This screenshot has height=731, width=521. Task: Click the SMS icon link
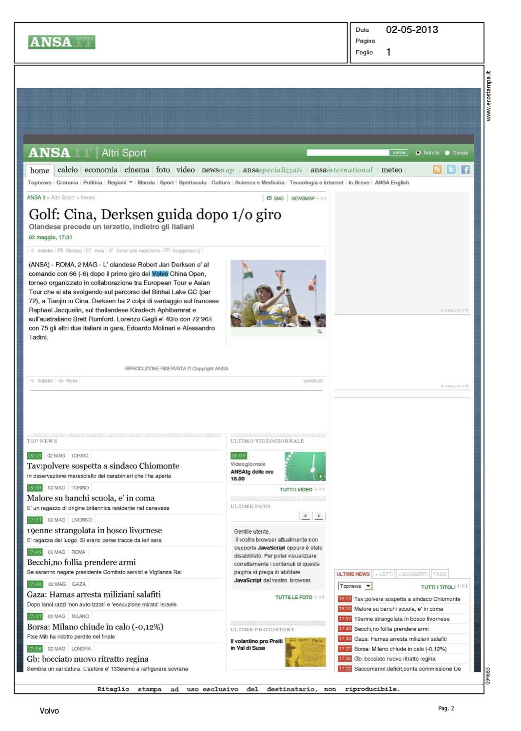(275, 198)
